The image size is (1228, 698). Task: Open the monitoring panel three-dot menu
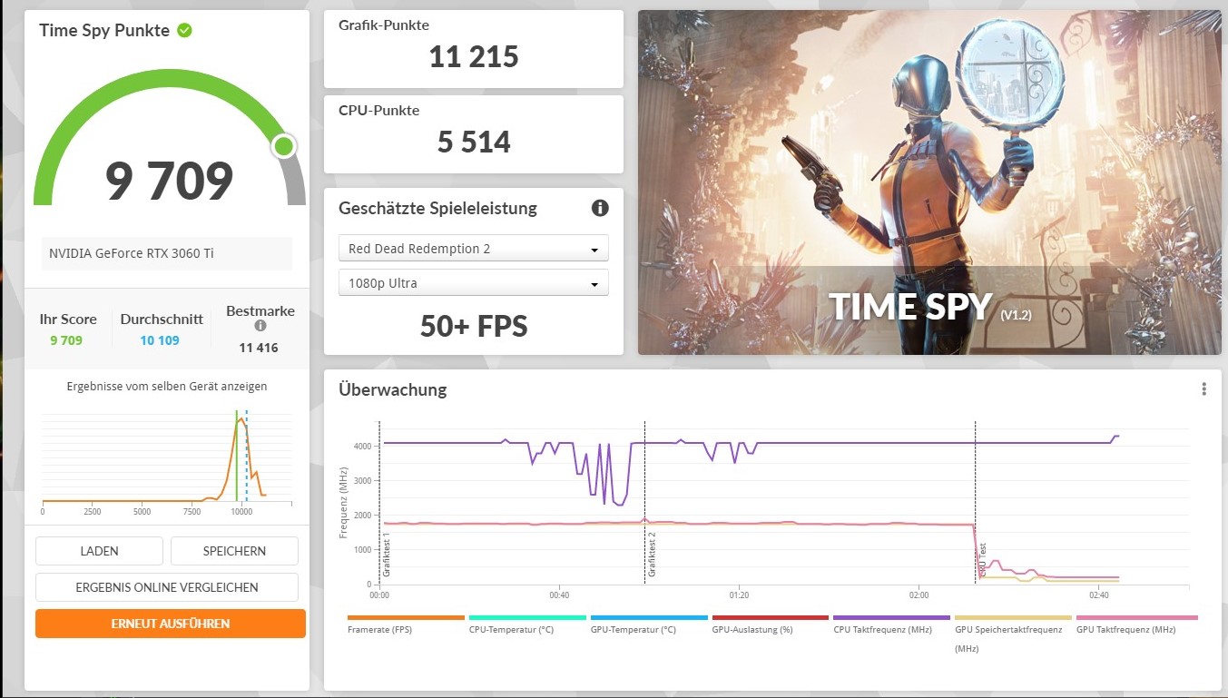pyautogui.click(x=1204, y=389)
